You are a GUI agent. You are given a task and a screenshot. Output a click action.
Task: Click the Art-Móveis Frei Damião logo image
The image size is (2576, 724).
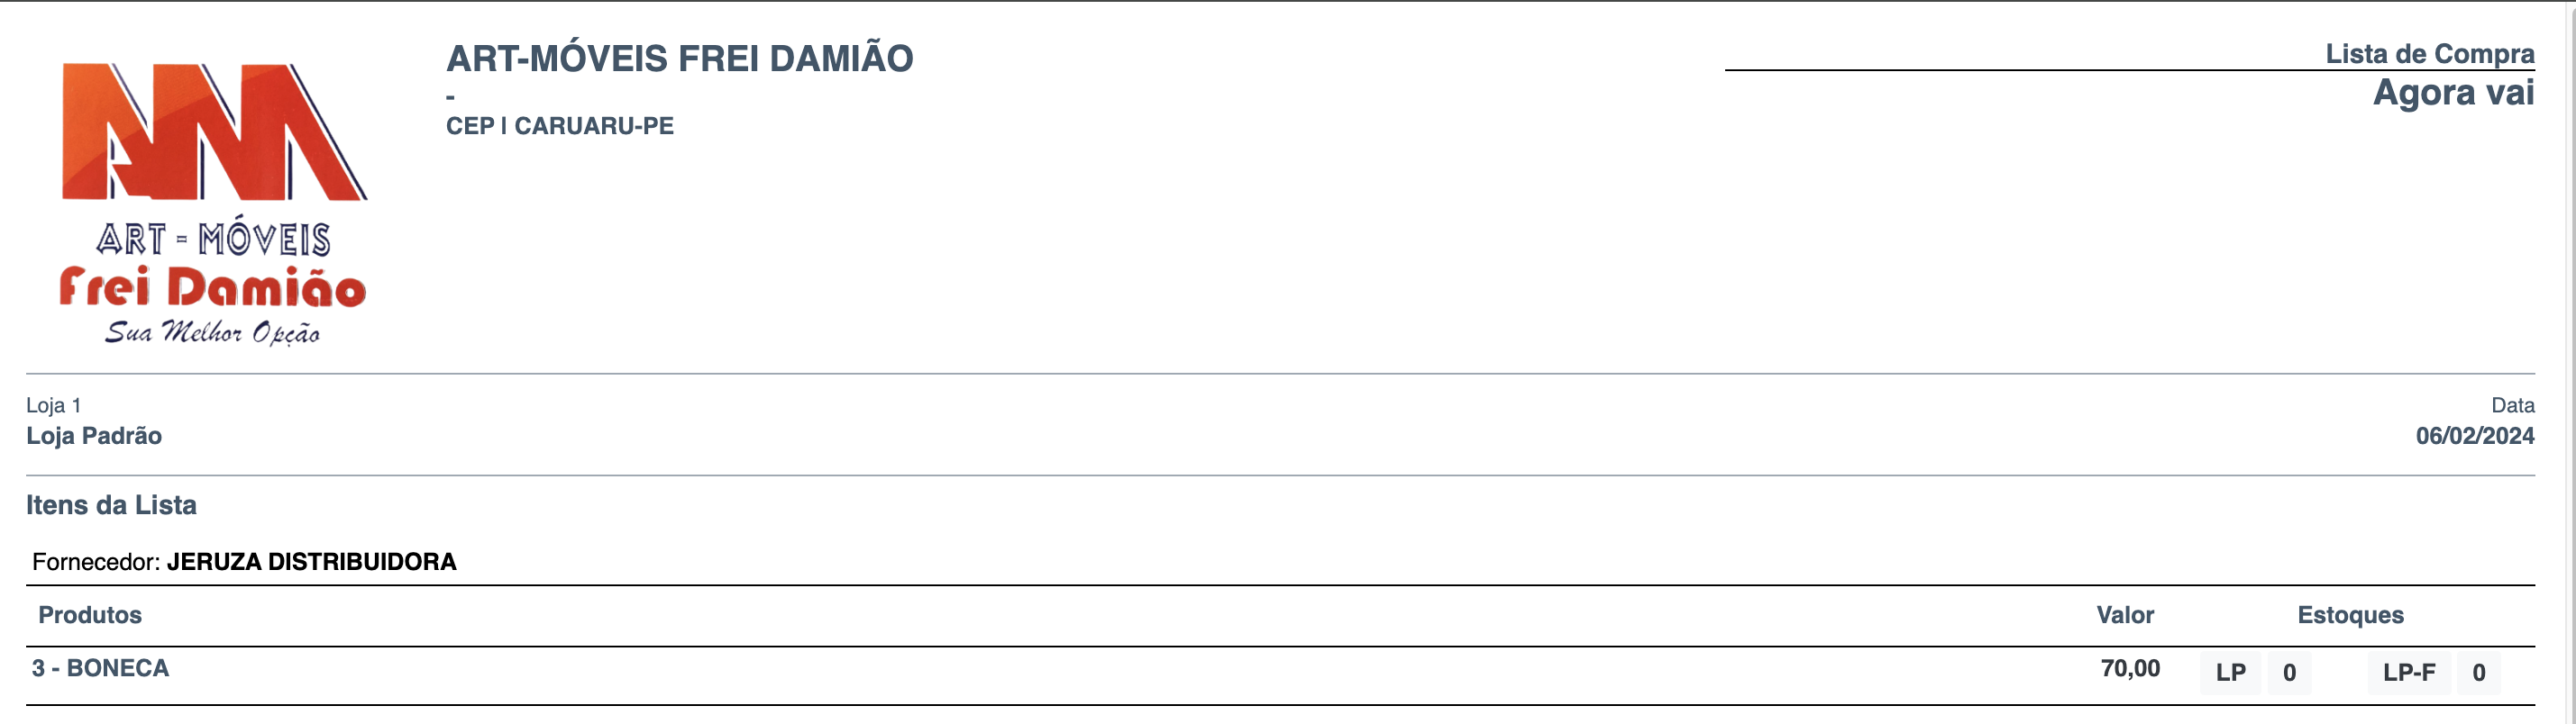(x=213, y=204)
